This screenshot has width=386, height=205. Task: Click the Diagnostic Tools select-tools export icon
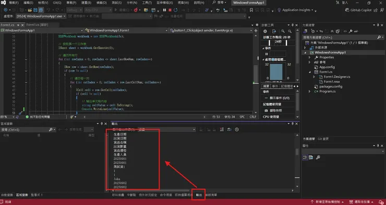point(274,31)
